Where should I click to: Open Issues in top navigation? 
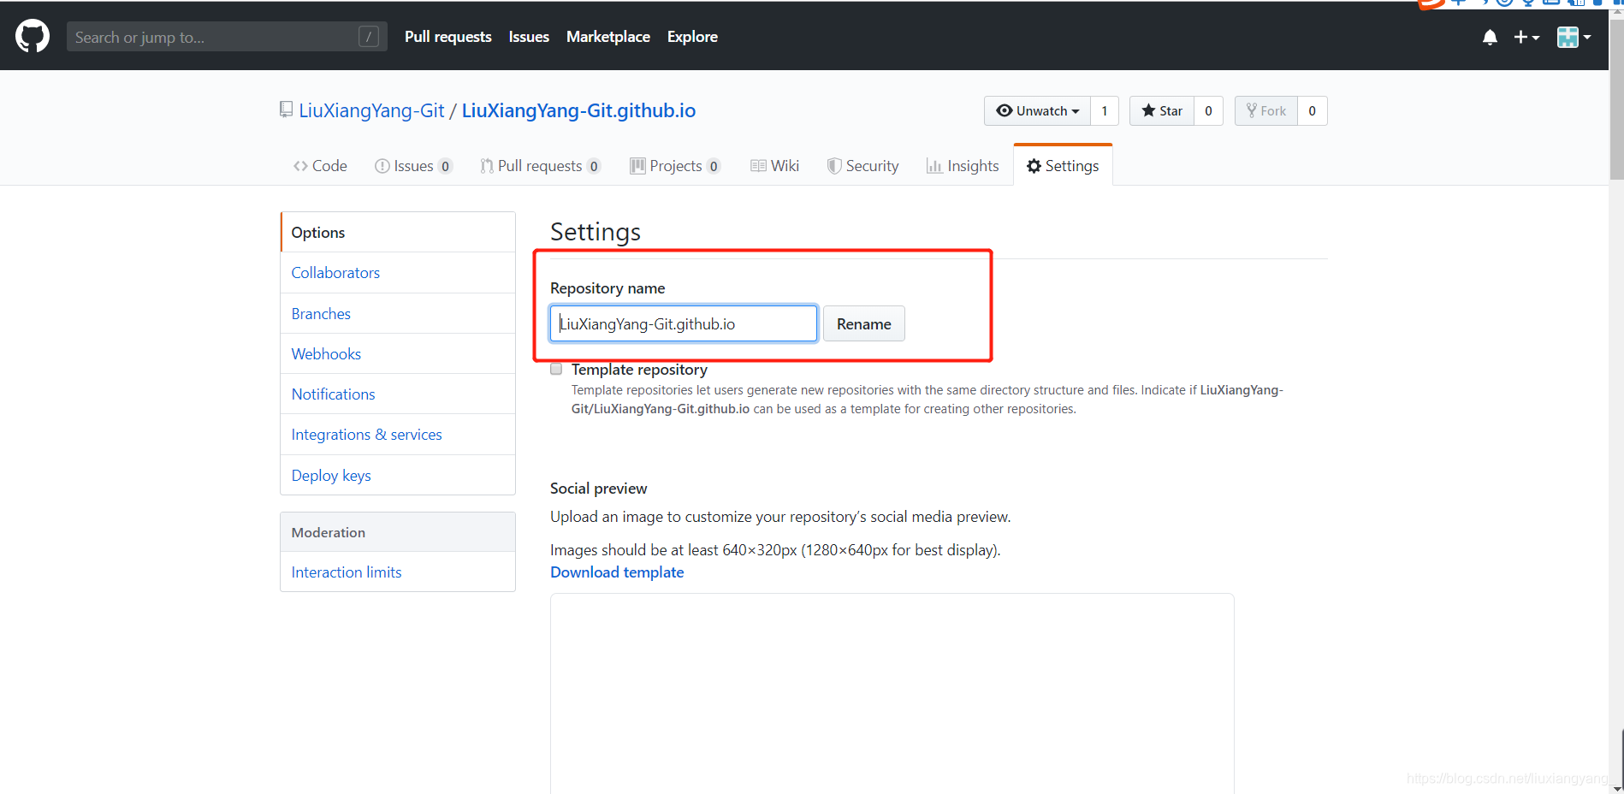[529, 37]
